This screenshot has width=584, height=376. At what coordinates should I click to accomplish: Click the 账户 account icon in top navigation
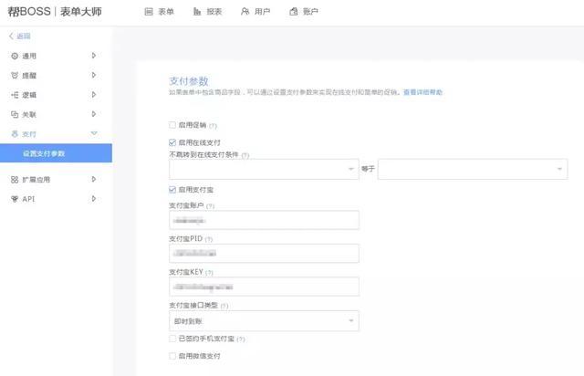point(294,12)
